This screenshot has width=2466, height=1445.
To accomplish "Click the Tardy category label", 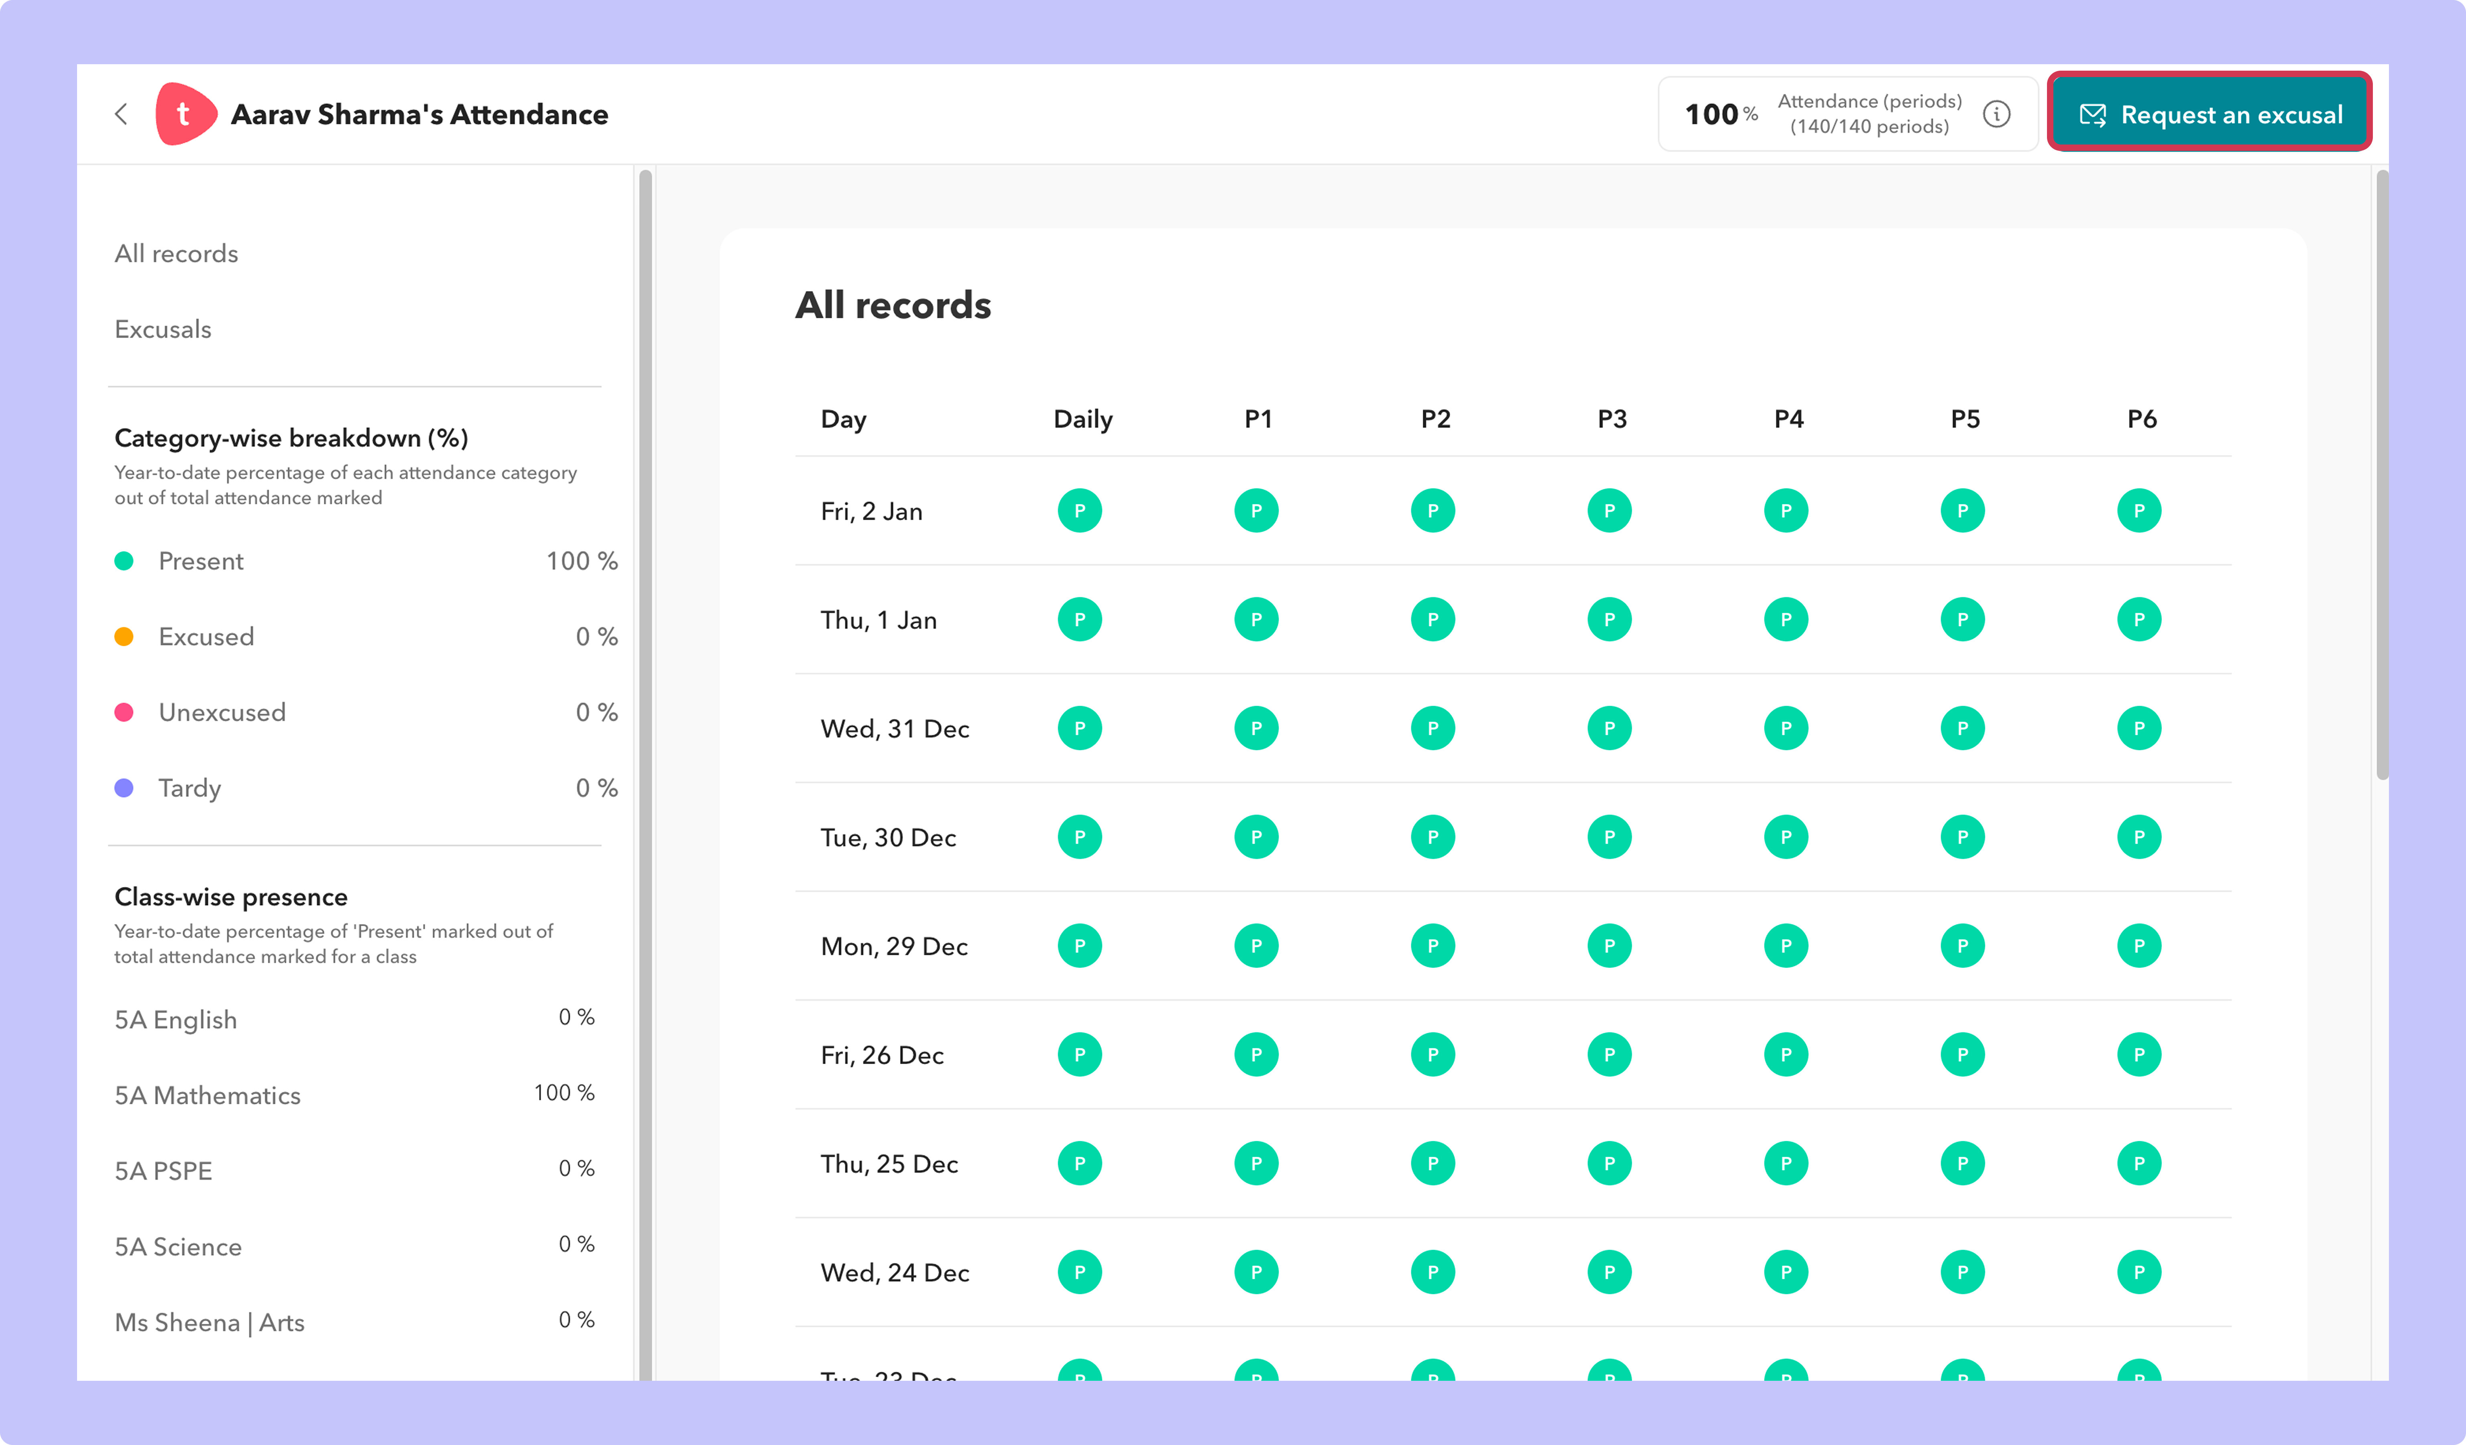I will pyautogui.click(x=190, y=789).
